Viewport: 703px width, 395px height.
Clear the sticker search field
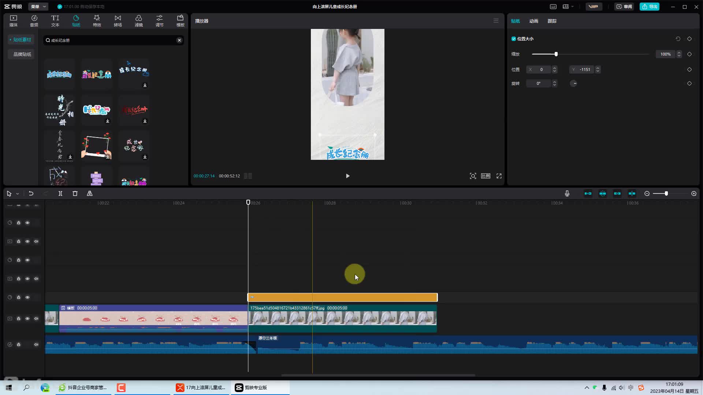[179, 40]
